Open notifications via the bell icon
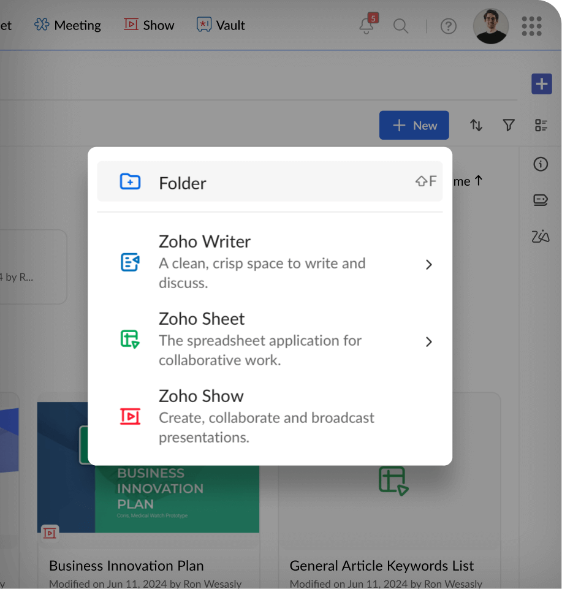 [x=365, y=27]
